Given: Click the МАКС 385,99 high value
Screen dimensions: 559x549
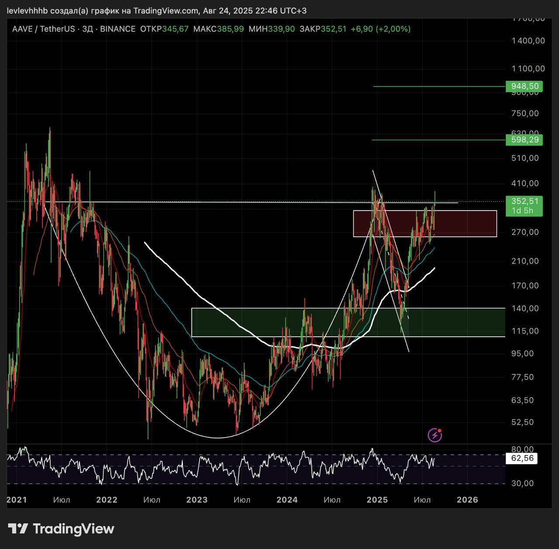Looking at the screenshot, I should [x=218, y=29].
